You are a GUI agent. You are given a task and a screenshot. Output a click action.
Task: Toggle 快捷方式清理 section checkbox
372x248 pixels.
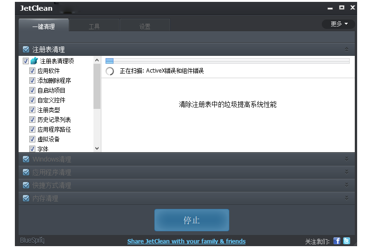26,185
